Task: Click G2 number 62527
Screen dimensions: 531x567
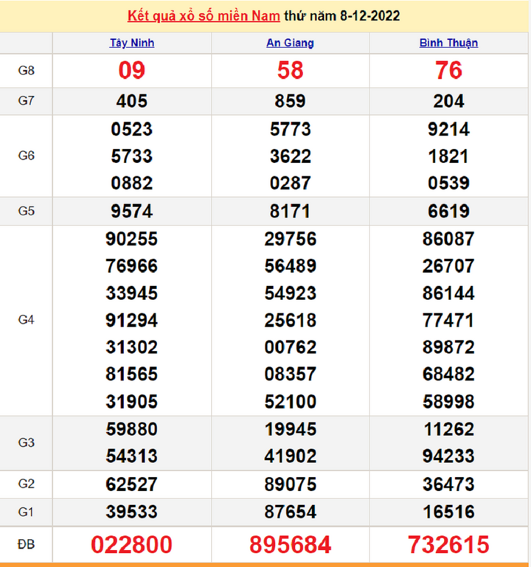Action: (x=132, y=484)
